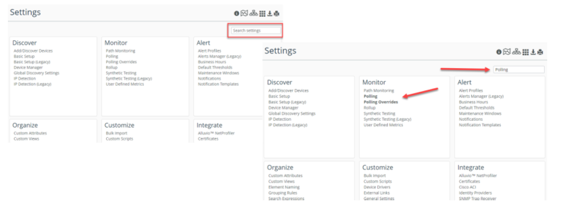Viewport: 563px width, 223px height.
Task: Click the print icon above the Polling search field
Action: coord(540,52)
